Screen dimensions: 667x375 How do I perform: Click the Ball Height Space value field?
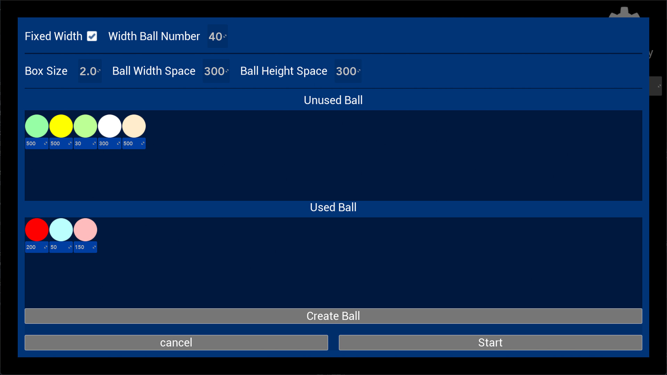[347, 71]
